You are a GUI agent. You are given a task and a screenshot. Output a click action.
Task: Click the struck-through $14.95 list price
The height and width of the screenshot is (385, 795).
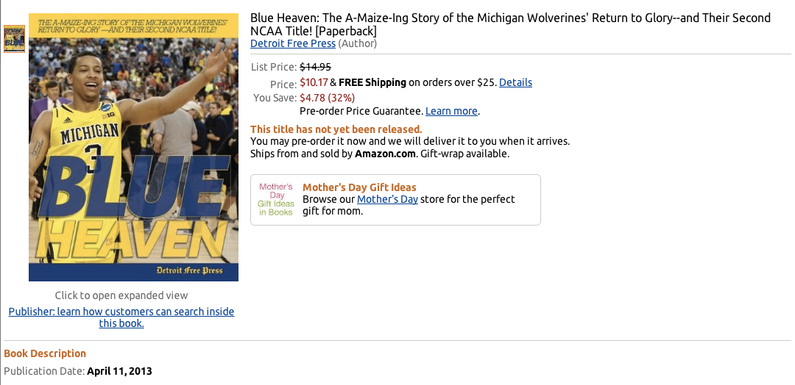[x=315, y=67]
